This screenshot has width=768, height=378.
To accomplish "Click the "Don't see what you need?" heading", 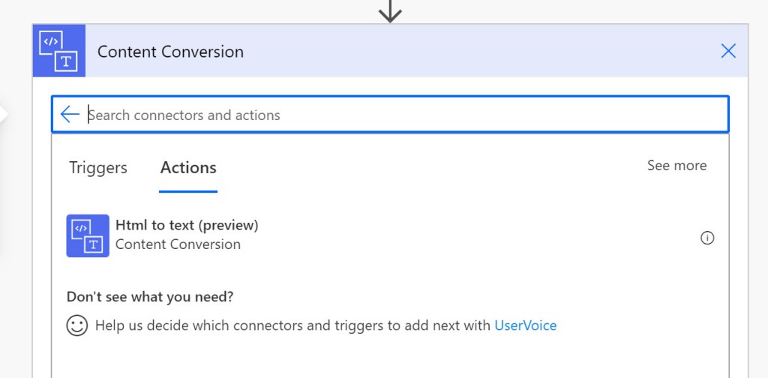I will 150,296.
